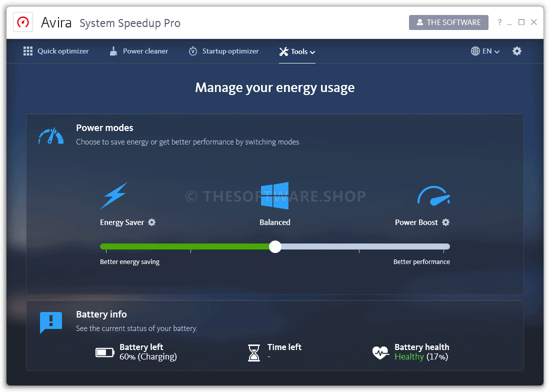The image size is (550, 392).
Task: Switch to the Power cleaner tab
Action: (x=139, y=51)
